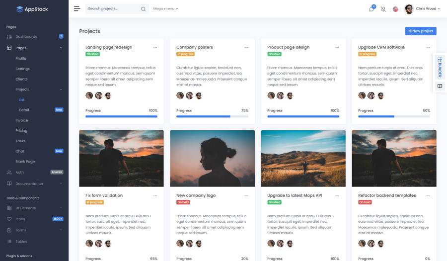
Task: Open the messages chat bubble icon
Action: pyautogui.click(x=372, y=9)
